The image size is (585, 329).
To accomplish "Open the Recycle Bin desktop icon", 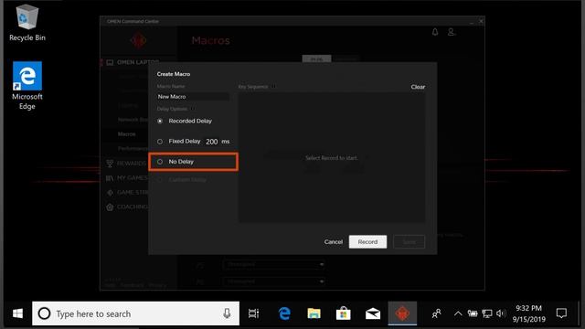I will pyautogui.click(x=27, y=23).
